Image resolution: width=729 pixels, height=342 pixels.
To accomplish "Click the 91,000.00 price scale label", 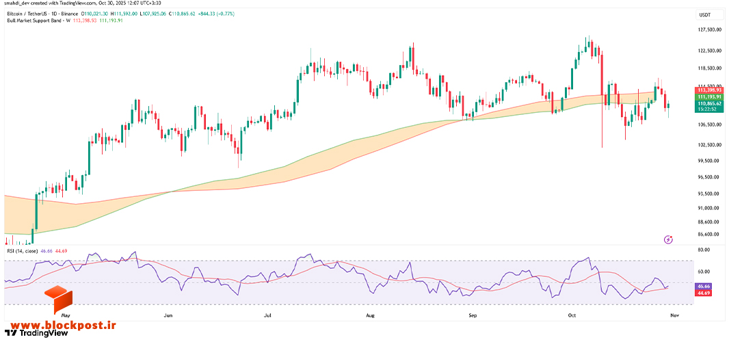I will 708,208.
